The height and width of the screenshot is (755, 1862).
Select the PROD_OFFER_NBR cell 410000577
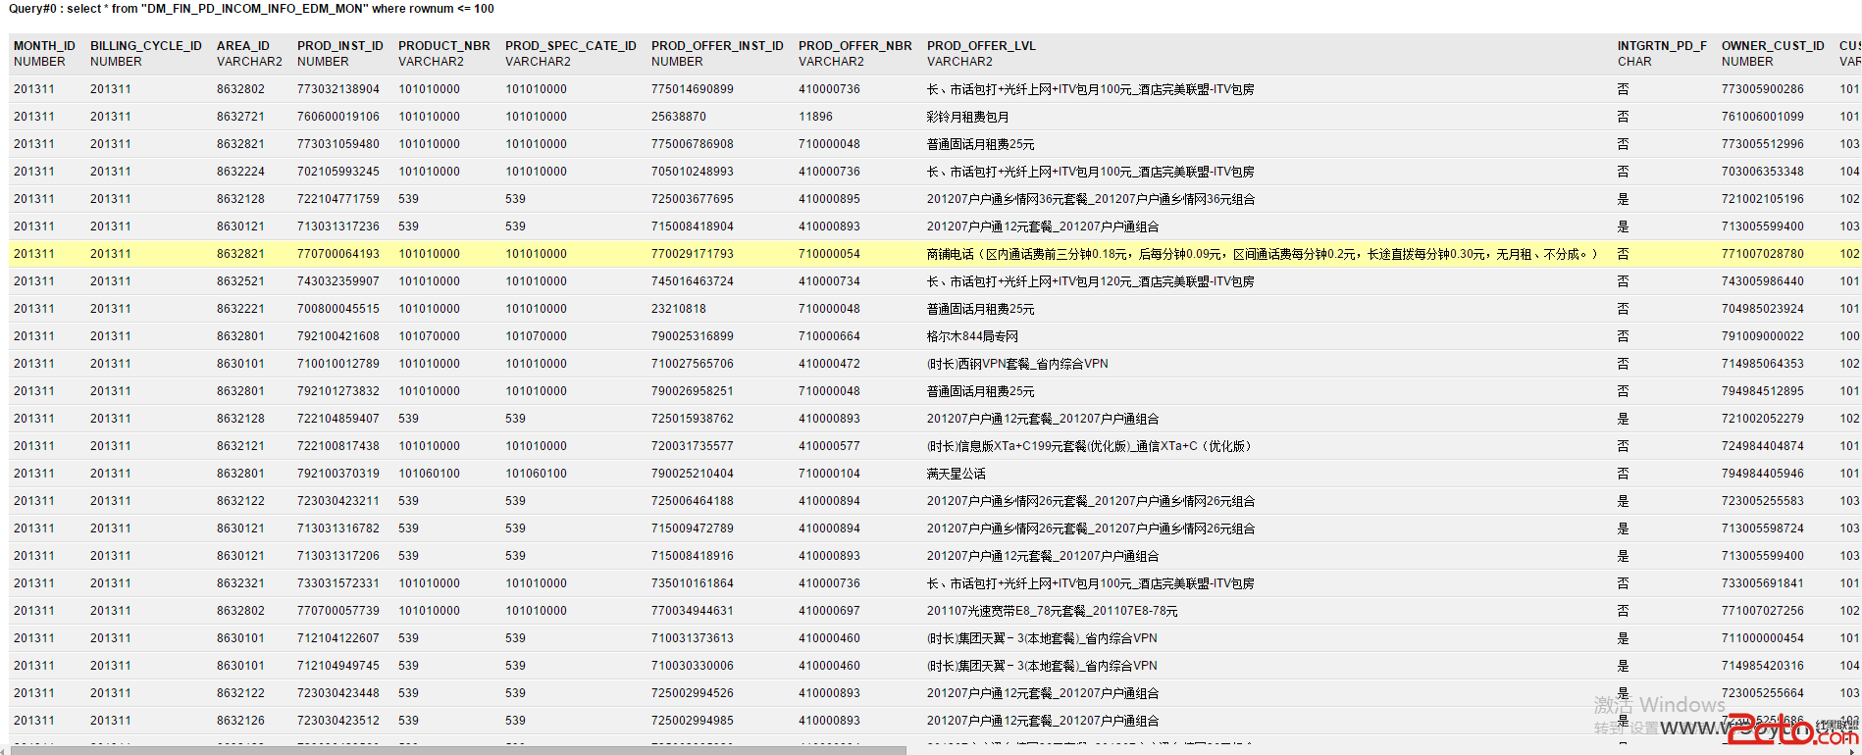click(829, 446)
